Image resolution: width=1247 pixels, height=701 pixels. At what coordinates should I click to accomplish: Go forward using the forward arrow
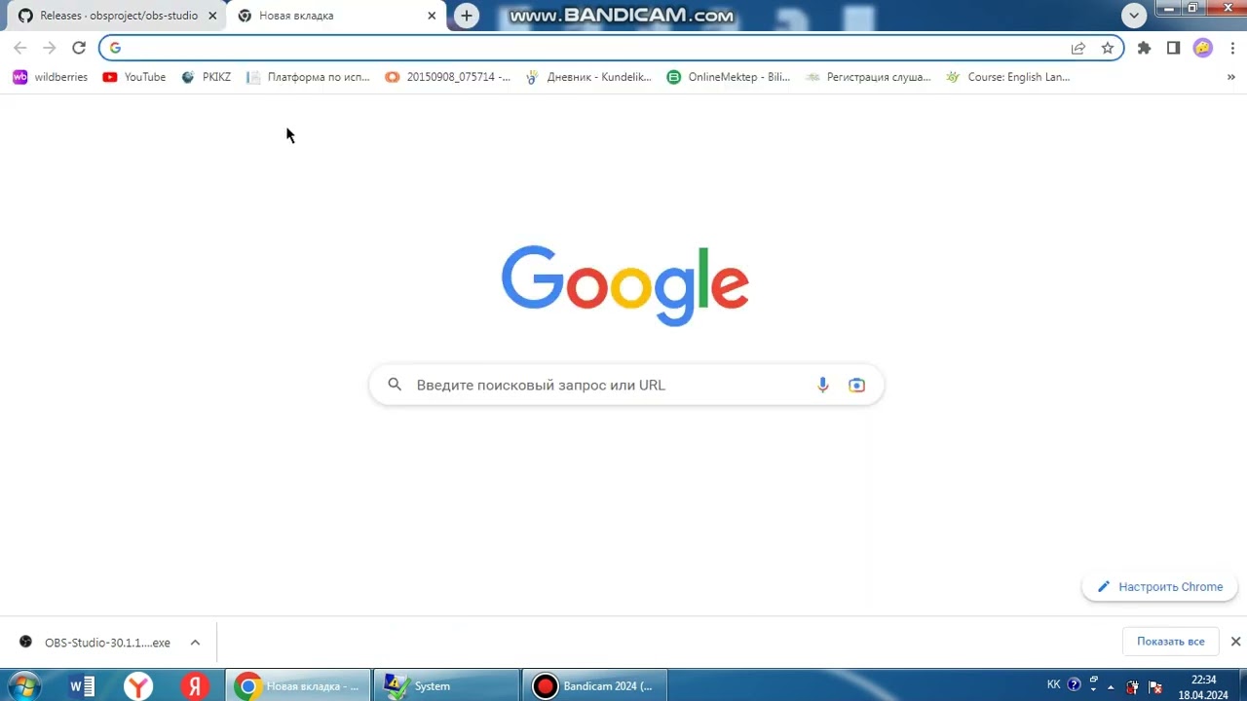coord(50,48)
